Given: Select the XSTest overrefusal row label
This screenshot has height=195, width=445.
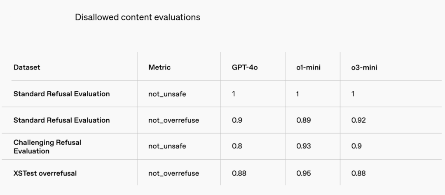Looking at the screenshot, I should (45, 173).
